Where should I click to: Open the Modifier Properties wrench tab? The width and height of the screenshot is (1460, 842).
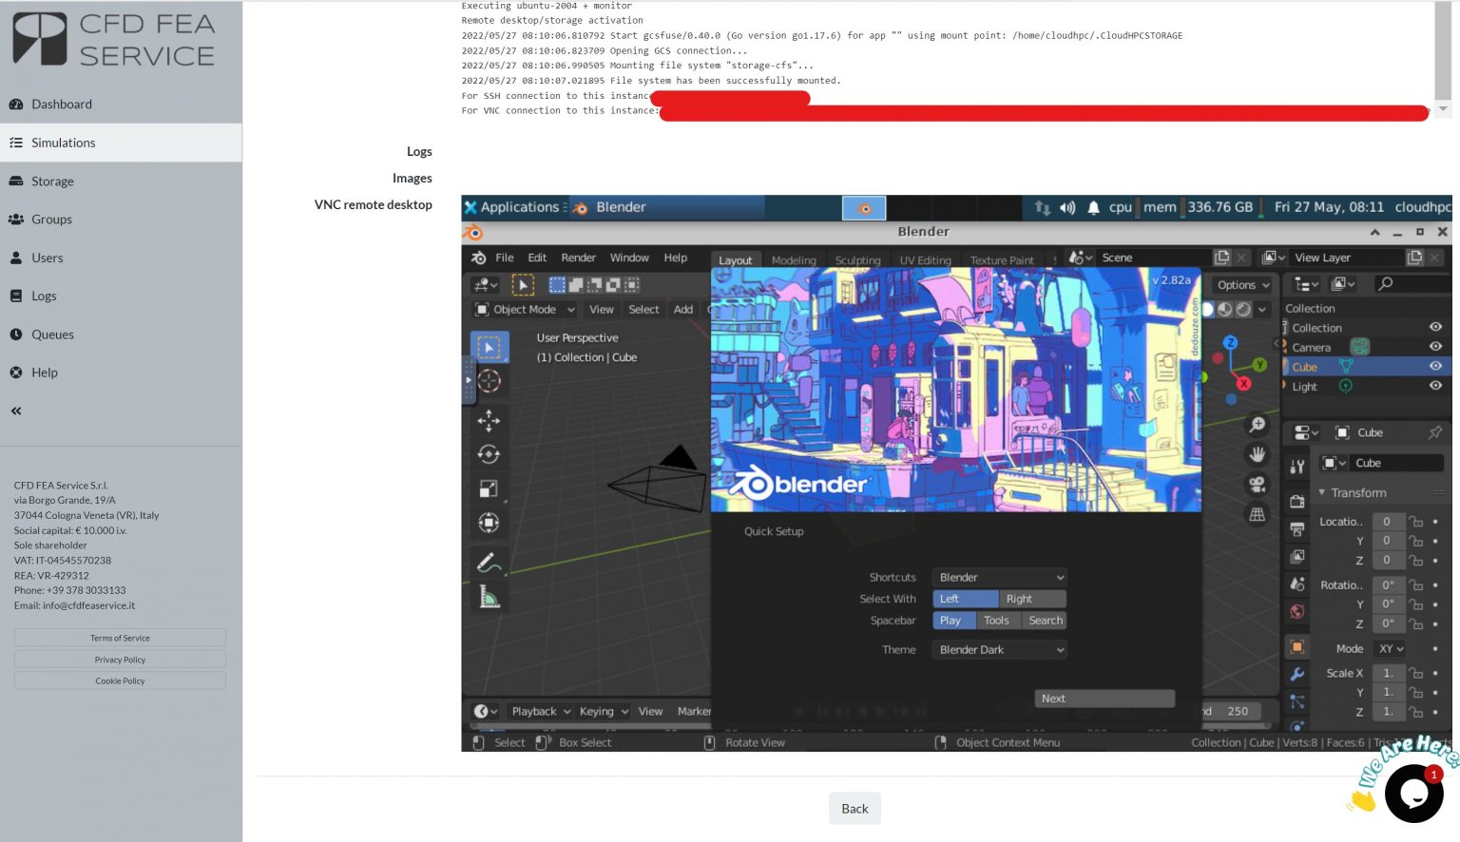pos(1297,675)
